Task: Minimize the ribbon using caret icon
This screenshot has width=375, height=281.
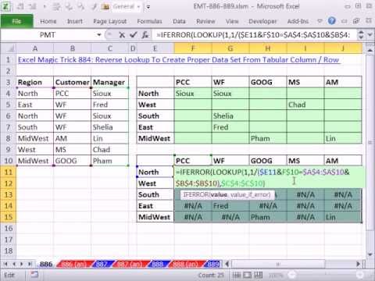Action: click(320, 21)
